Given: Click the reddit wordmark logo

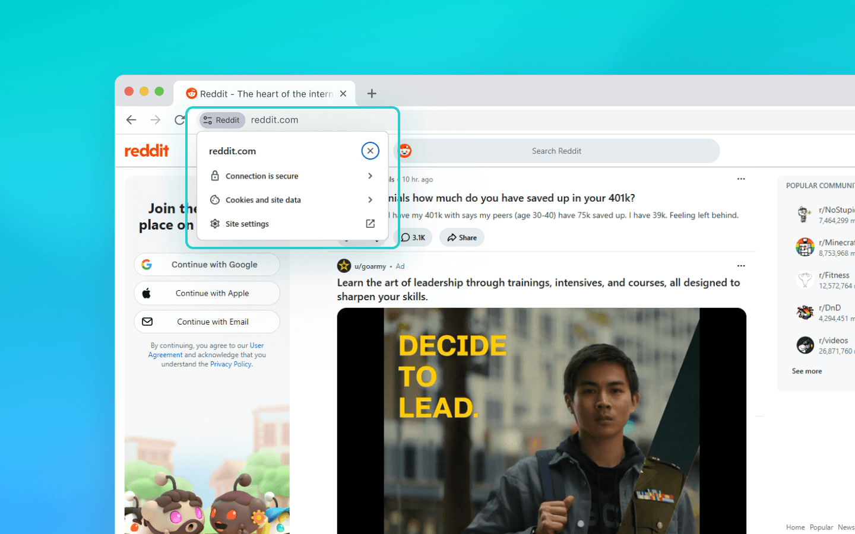Looking at the screenshot, I should coord(147,151).
